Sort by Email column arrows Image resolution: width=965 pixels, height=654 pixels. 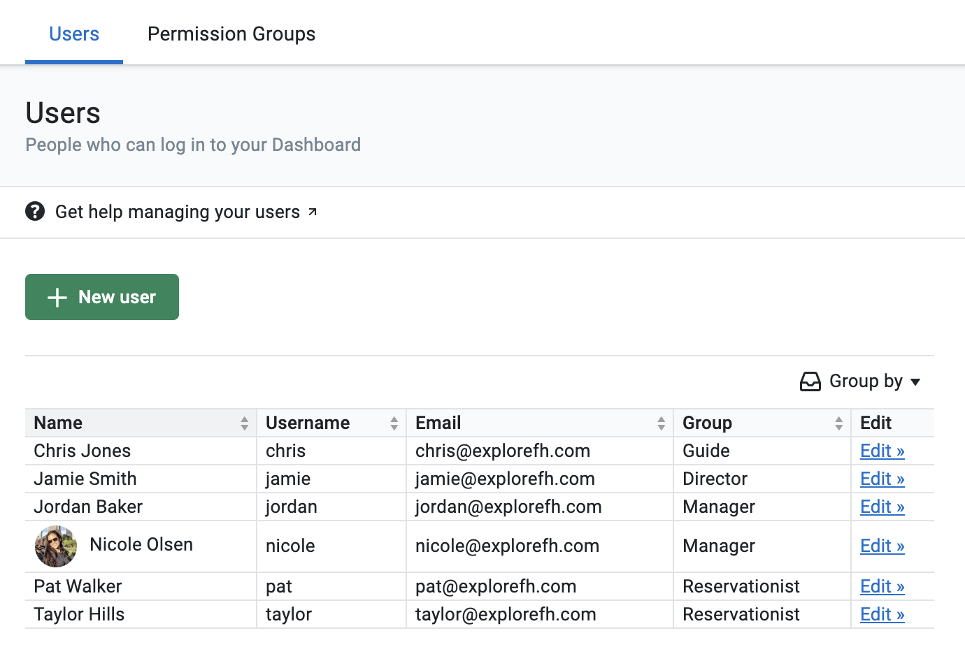click(661, 423)
